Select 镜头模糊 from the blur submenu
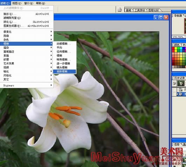This screenshot has width=186, height=167. (x=64, y=68)
